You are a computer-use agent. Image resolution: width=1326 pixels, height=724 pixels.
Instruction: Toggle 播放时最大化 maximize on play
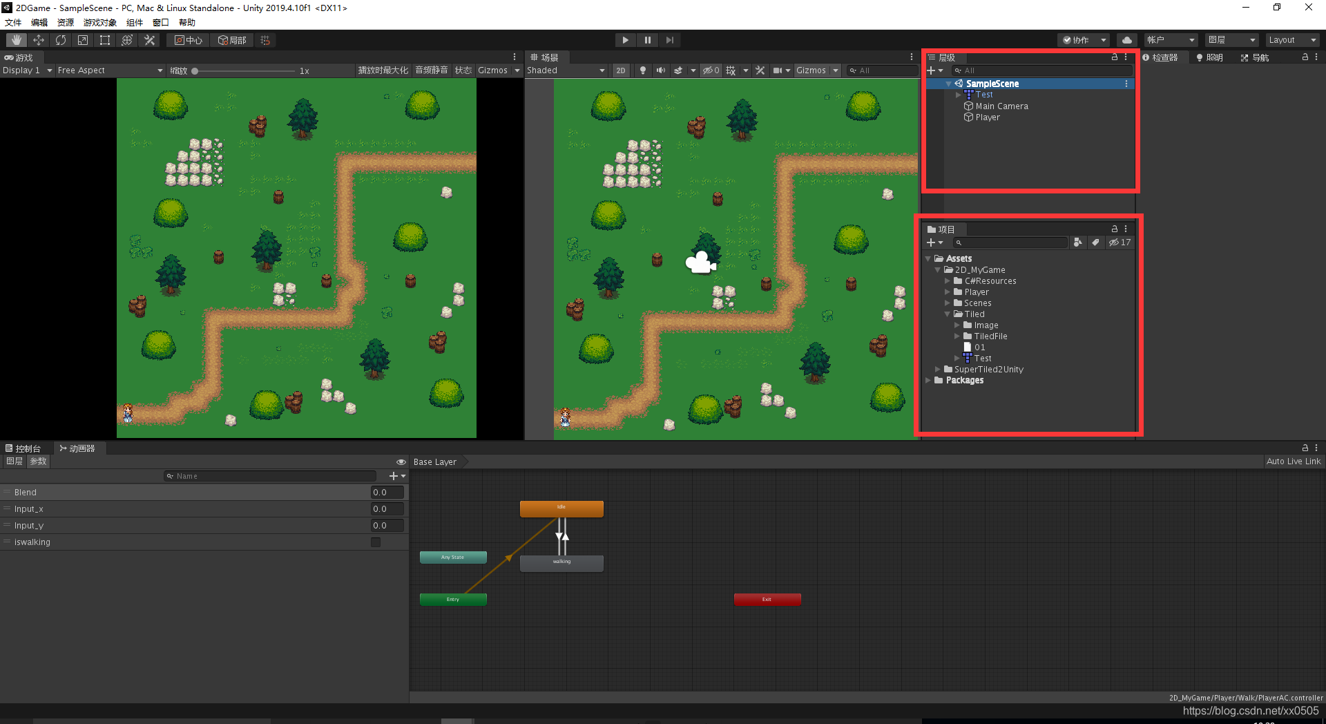tap(383, 70)
